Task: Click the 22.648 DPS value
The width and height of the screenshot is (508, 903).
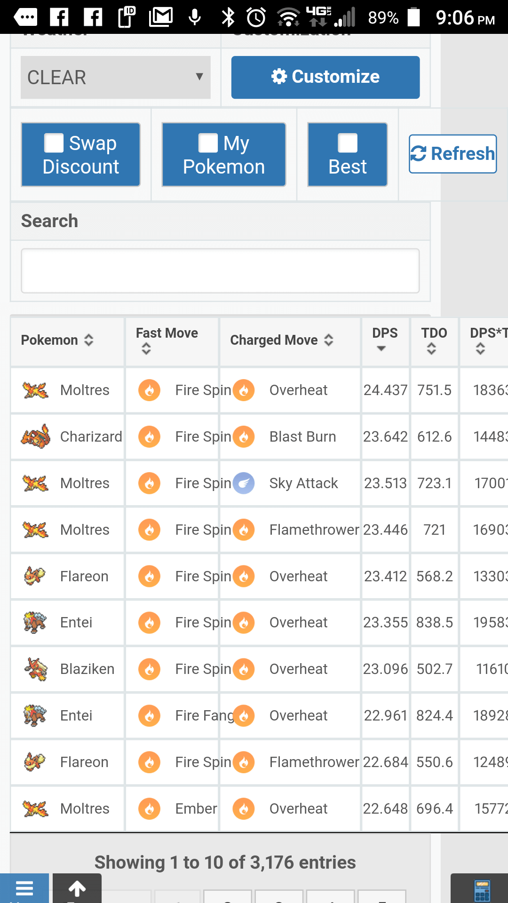Action: coord(385,808)
